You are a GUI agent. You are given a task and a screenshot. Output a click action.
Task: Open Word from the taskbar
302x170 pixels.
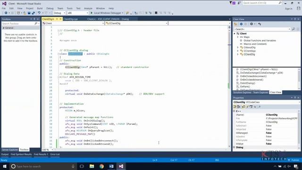(111, 166)
